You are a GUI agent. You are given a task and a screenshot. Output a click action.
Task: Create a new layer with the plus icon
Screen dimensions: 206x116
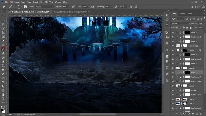(197, 114)
